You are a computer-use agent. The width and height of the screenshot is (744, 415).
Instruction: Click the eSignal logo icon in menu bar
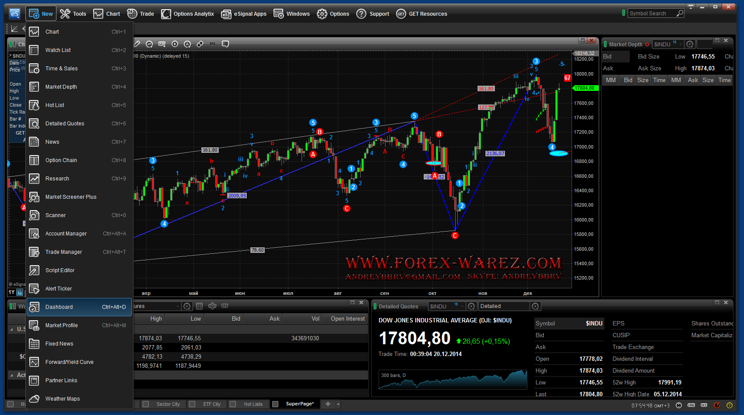14,14
